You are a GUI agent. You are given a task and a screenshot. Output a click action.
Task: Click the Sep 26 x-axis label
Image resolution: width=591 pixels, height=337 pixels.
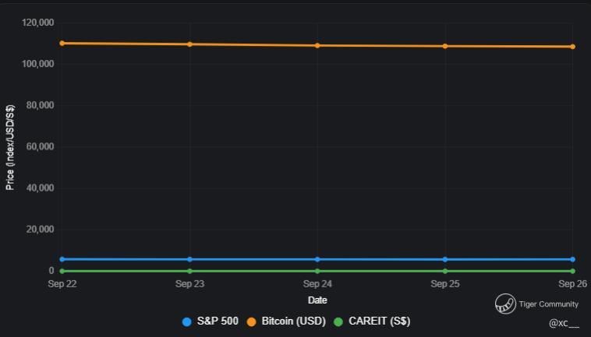coord(572,284)
